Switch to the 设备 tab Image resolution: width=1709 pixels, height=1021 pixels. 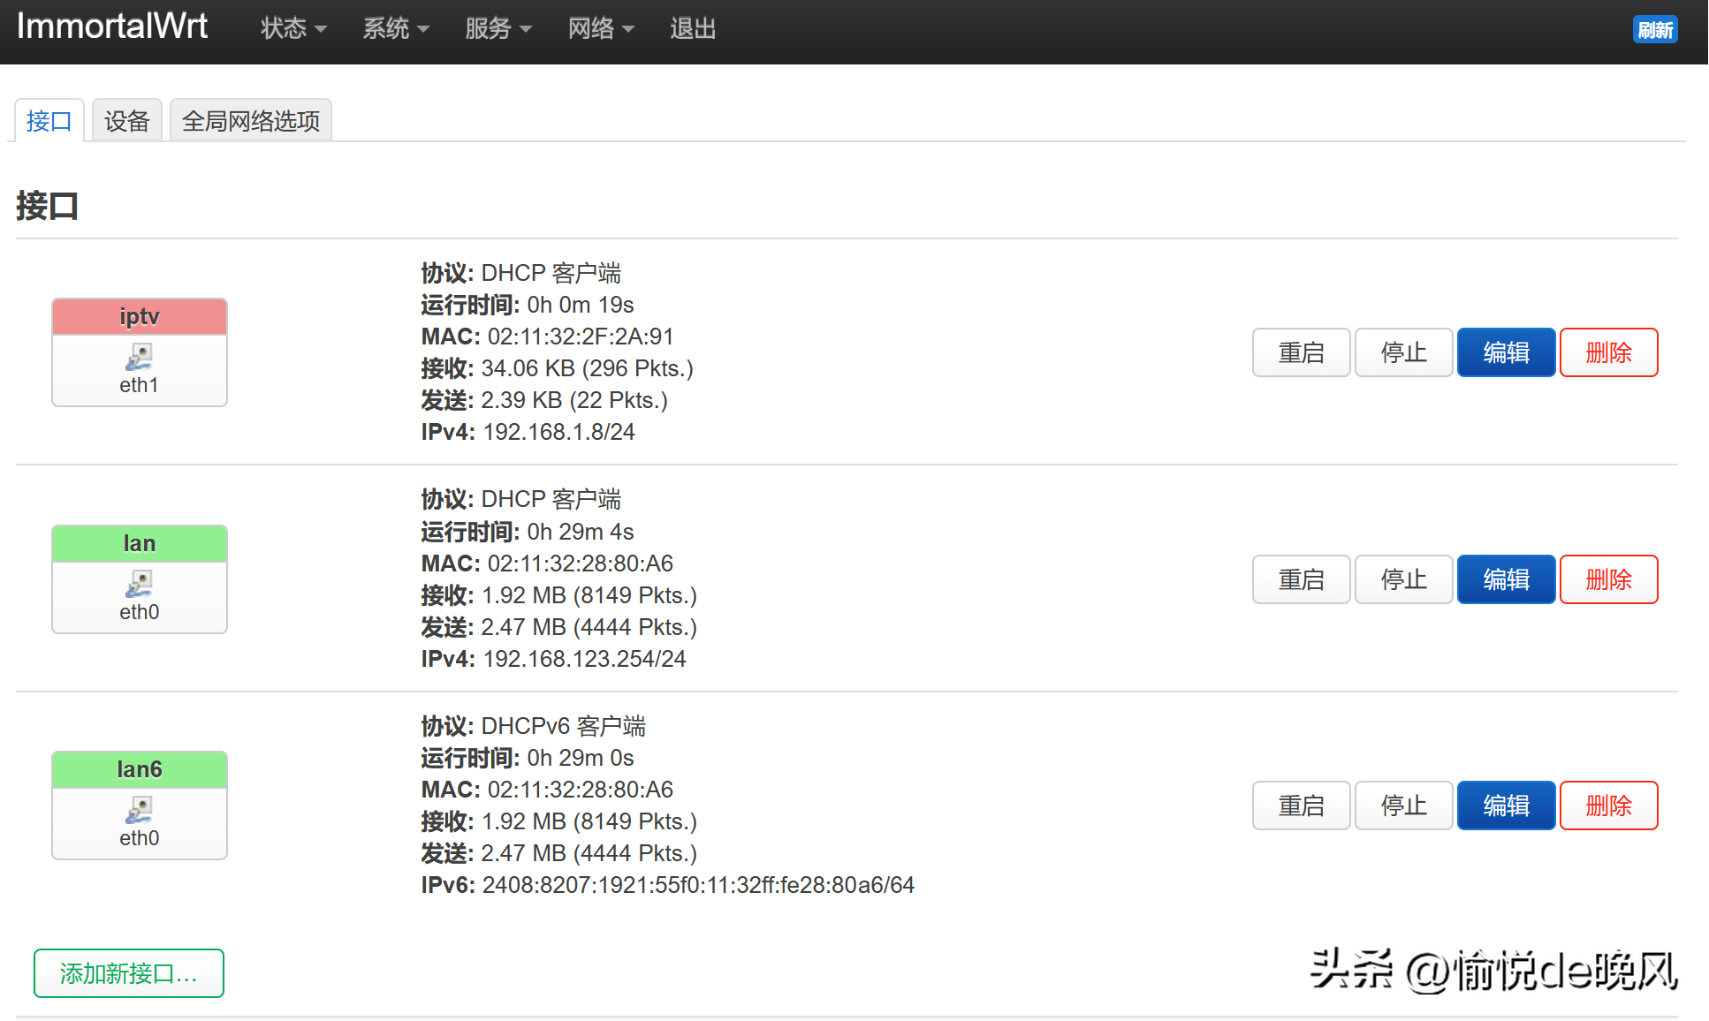coord(127,121)
